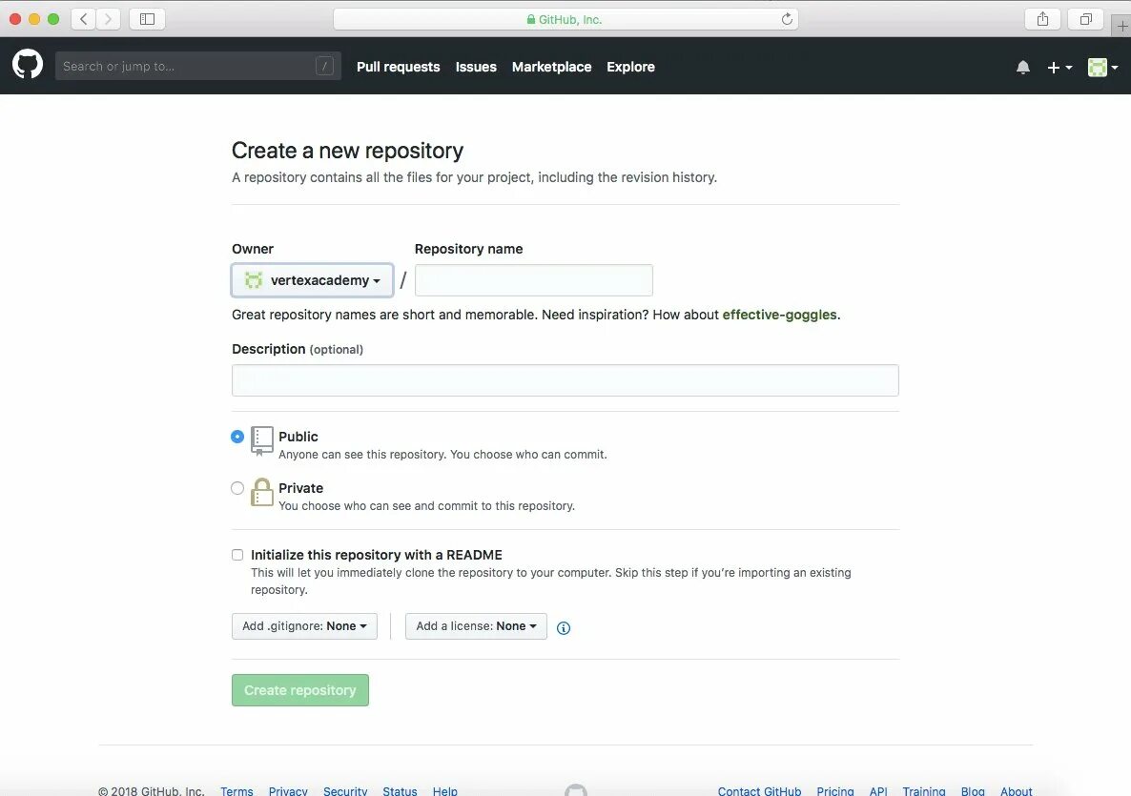The height and width of the screenshot is (796, 1131).
Task: Select the Public radio button
Action: (x=237, y=437)
